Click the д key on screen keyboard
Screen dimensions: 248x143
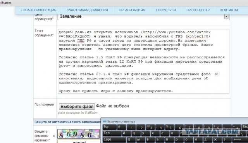pyautogui.click(x=208, y=140)
